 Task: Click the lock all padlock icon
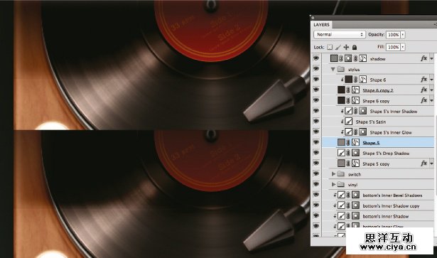355,47
